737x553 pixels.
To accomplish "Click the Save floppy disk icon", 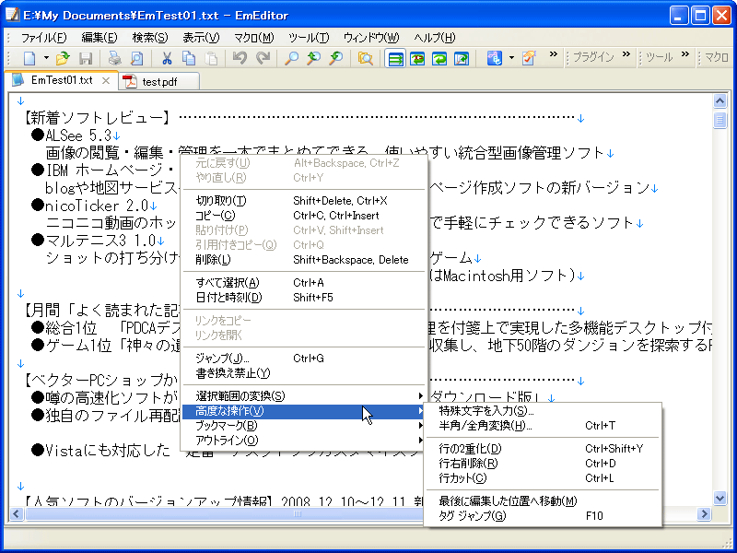I will point(85,58).
